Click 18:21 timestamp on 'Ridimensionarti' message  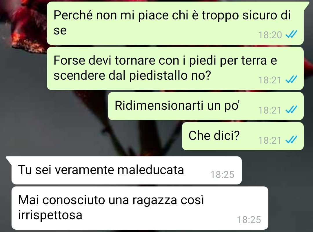(x=270, y=110)
